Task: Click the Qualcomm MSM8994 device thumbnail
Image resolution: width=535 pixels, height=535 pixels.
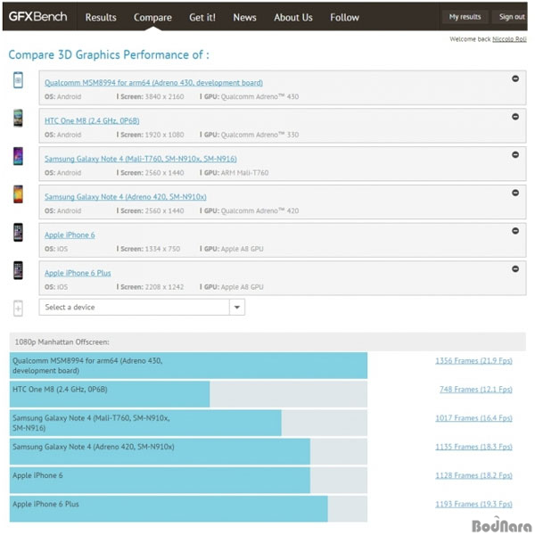Action: point(18,80)
